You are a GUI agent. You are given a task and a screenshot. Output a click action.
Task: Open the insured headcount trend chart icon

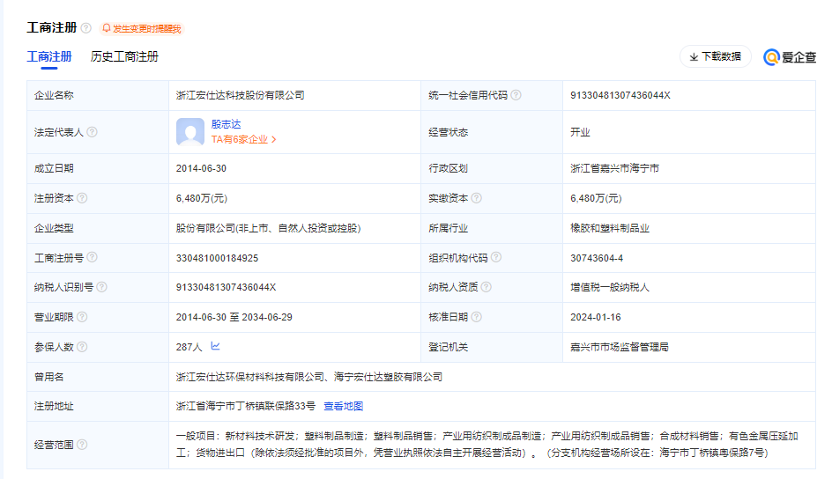(215, 346)
